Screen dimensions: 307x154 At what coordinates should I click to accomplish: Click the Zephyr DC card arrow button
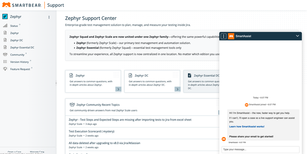(x=177, y=89)
